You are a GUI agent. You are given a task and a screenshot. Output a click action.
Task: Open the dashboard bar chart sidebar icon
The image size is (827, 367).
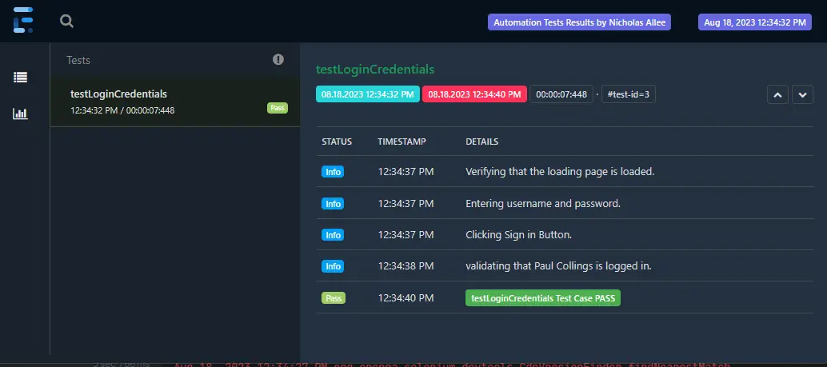tap(20, 114)
